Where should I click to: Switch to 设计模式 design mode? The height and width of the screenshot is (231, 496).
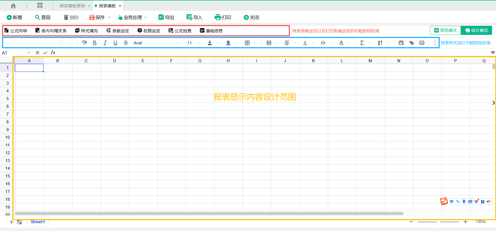pyautogui.click(x=477, y=30)
